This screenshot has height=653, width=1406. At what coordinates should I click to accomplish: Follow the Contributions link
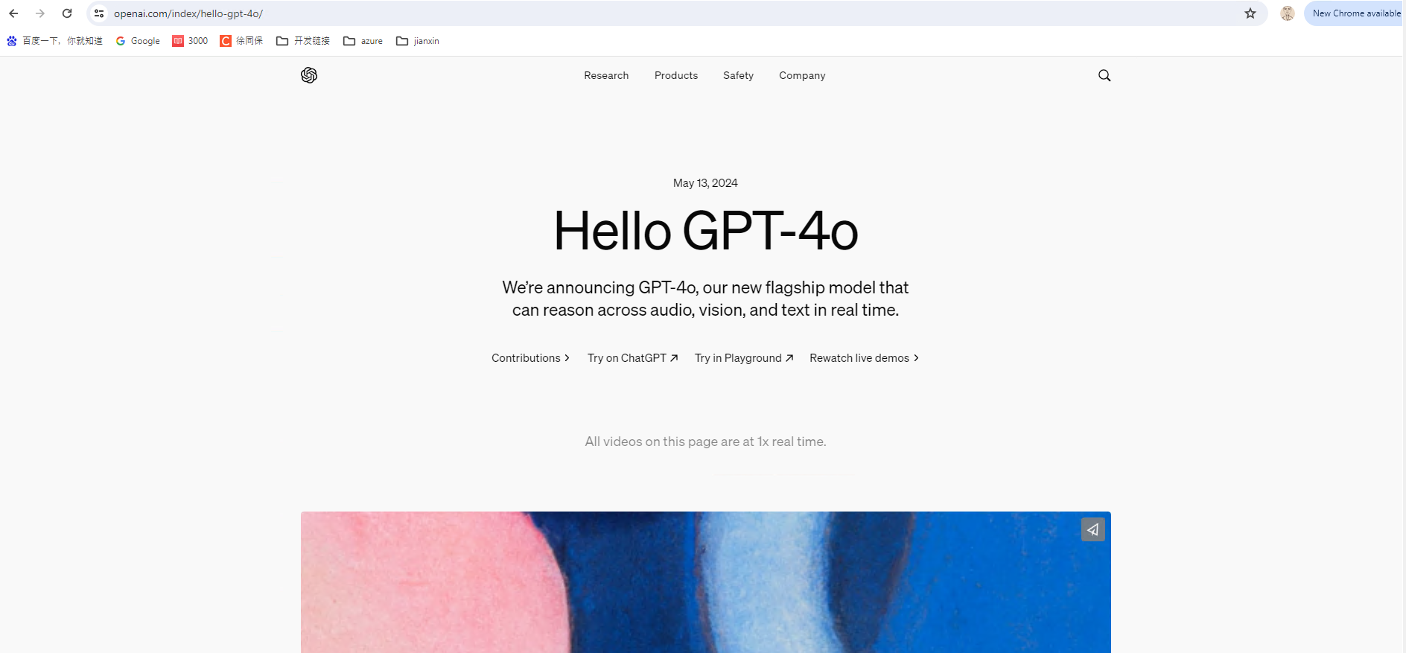point(530,358)
